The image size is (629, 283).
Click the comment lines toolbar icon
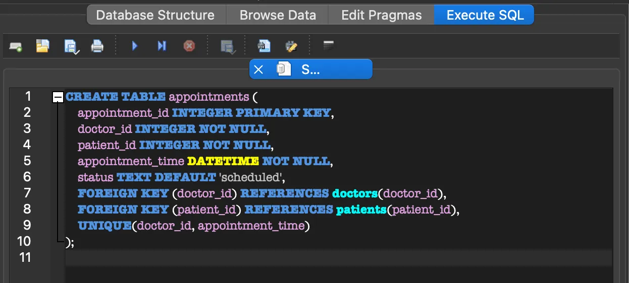329,46
